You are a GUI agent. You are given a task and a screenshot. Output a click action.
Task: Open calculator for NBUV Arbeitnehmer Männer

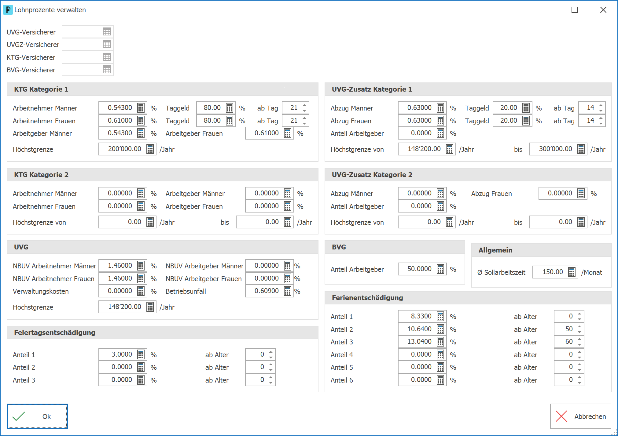tap(141, 266)
